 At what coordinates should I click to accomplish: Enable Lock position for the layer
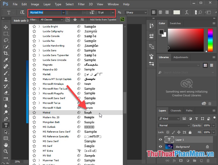179,132
